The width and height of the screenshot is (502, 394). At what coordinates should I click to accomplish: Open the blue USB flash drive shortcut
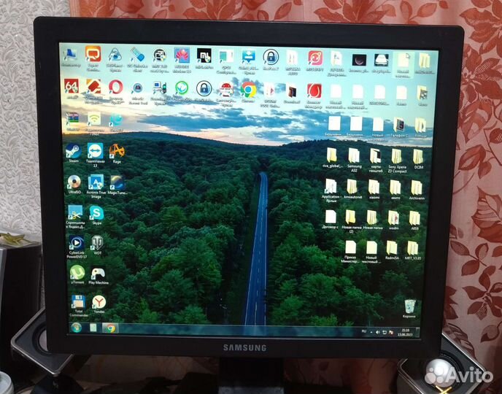coord(137,58)
